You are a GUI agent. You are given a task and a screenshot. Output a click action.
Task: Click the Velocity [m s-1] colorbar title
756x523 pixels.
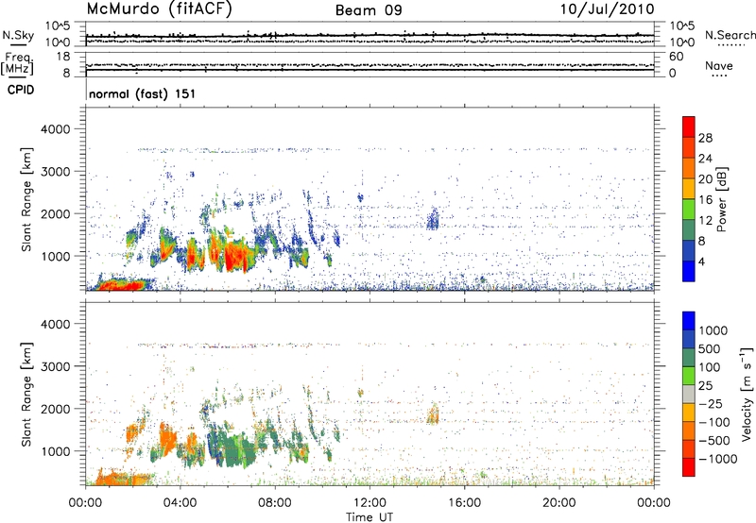(x=747, y=395)
